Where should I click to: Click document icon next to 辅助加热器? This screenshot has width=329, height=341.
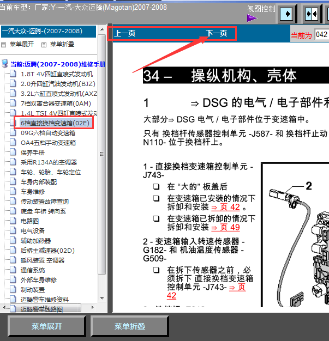click(13, 240)
